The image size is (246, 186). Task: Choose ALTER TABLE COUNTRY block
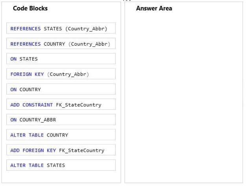tap(61, 135)
